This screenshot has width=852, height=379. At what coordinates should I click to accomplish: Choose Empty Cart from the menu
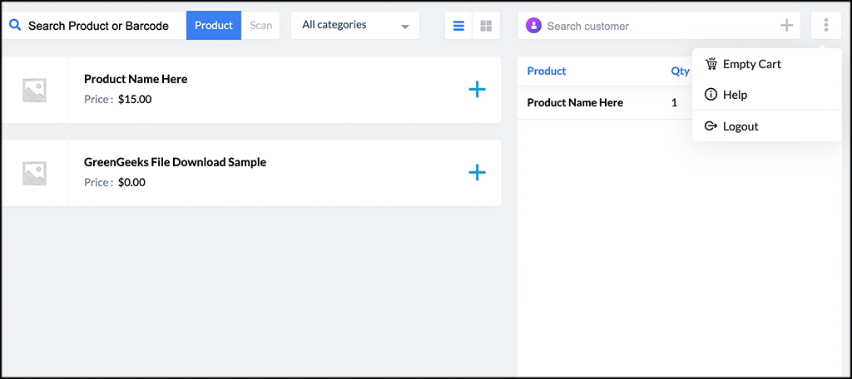click(751, 64)
